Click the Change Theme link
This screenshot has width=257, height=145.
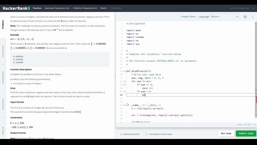(x=188, y=17)
